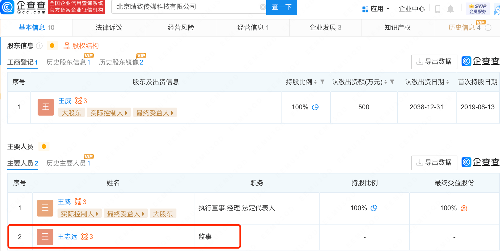Open pie chart icon beside shareholder 100%
500x251 pixels.
(315, 107)
